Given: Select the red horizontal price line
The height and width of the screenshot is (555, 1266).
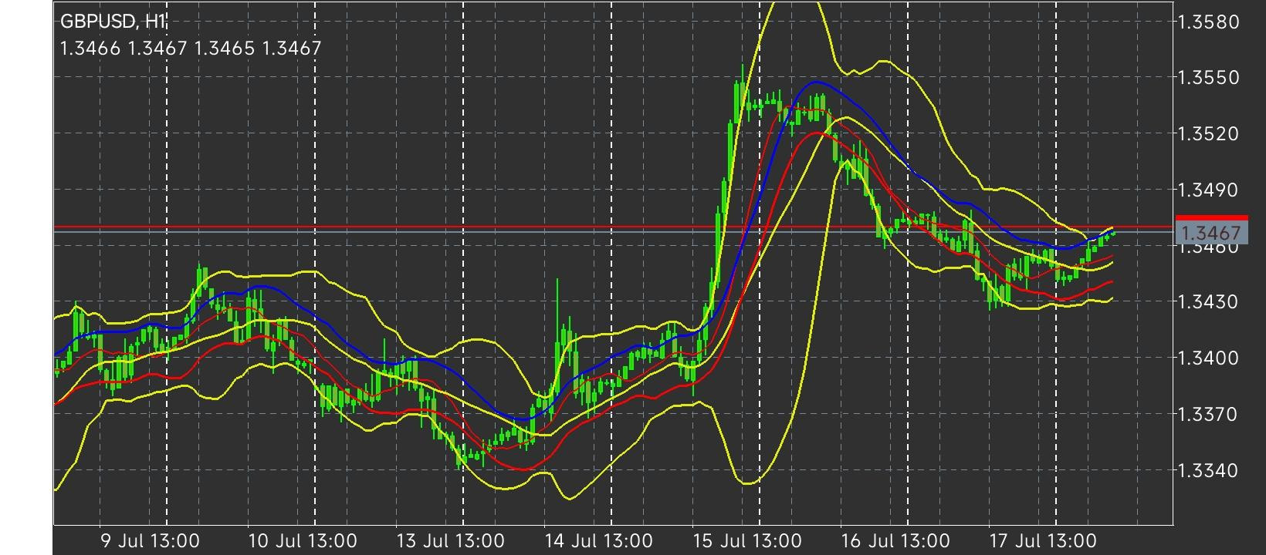Looking at the screenshot, I should pyautogui.click(x=614, y=227).
